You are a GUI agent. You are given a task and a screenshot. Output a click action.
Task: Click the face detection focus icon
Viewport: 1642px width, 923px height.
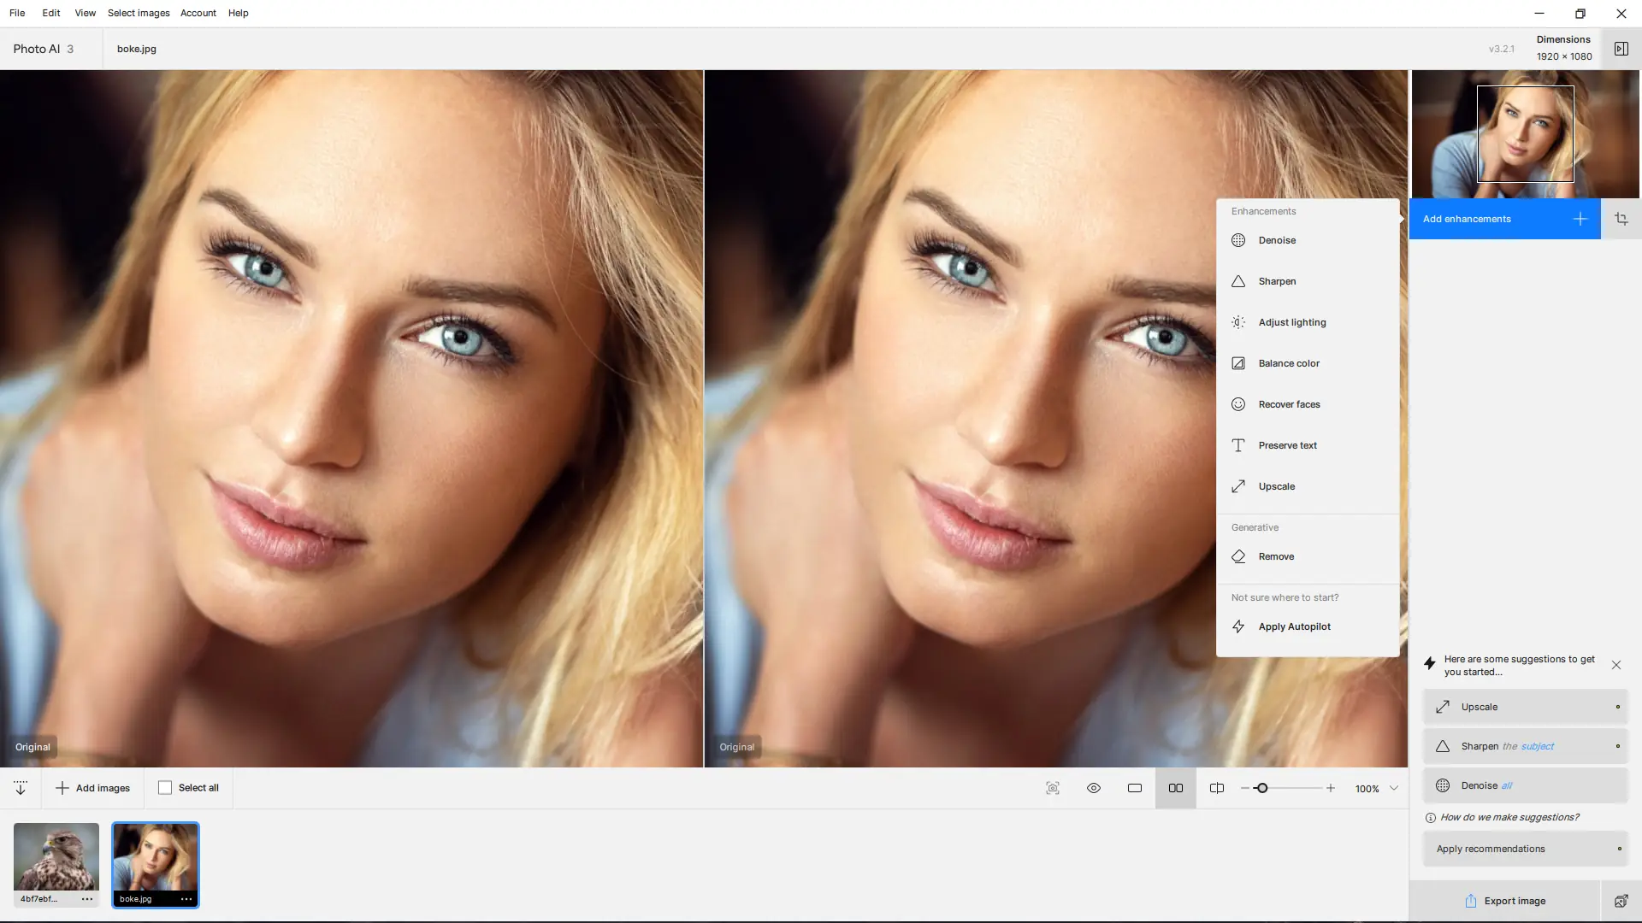pyautogui.click(x=1053, y=788)
